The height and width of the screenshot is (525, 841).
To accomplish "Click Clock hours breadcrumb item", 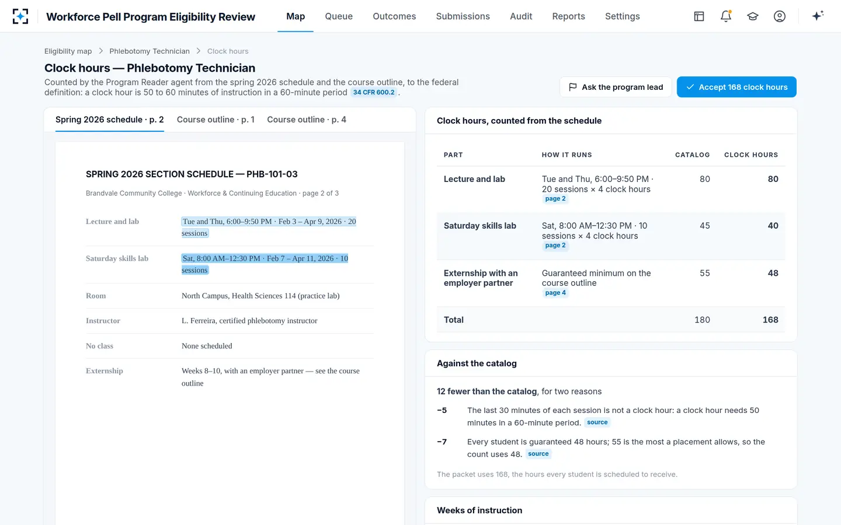I will 228,51.
